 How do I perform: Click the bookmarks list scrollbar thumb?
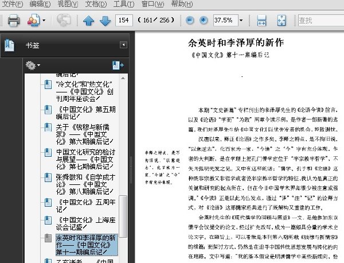[123, 216]
